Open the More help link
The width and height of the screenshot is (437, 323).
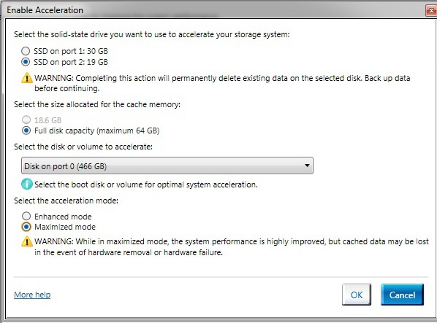(32, 295)
